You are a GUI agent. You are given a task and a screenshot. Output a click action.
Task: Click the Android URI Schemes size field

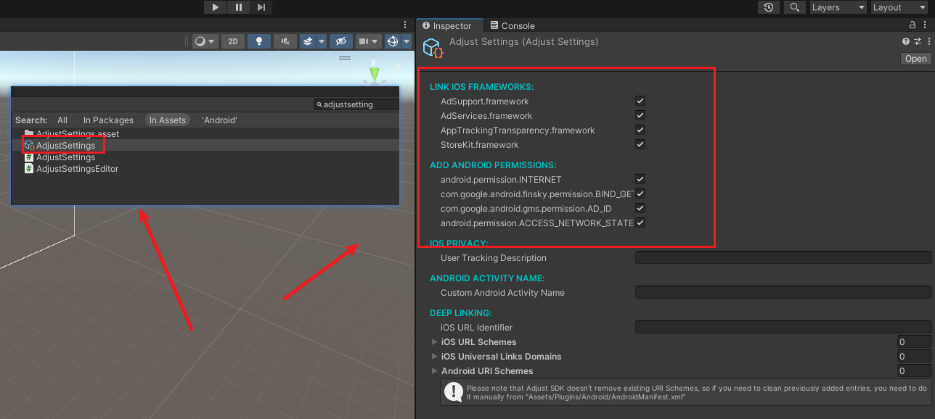914,370
